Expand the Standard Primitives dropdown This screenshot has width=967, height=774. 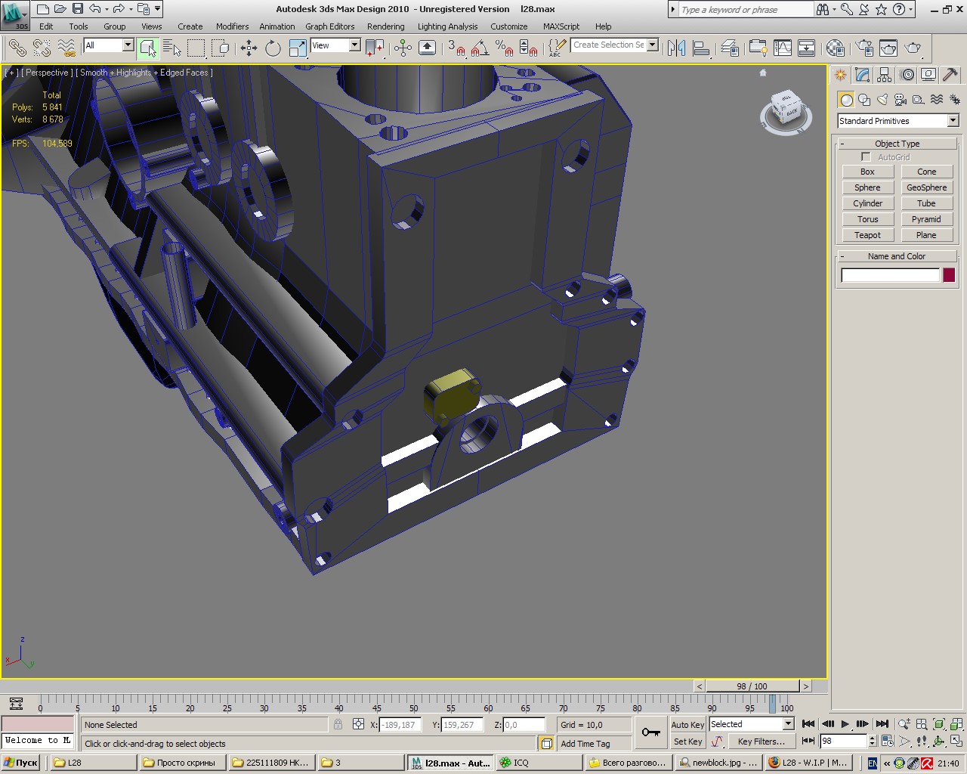pos(953,121)
